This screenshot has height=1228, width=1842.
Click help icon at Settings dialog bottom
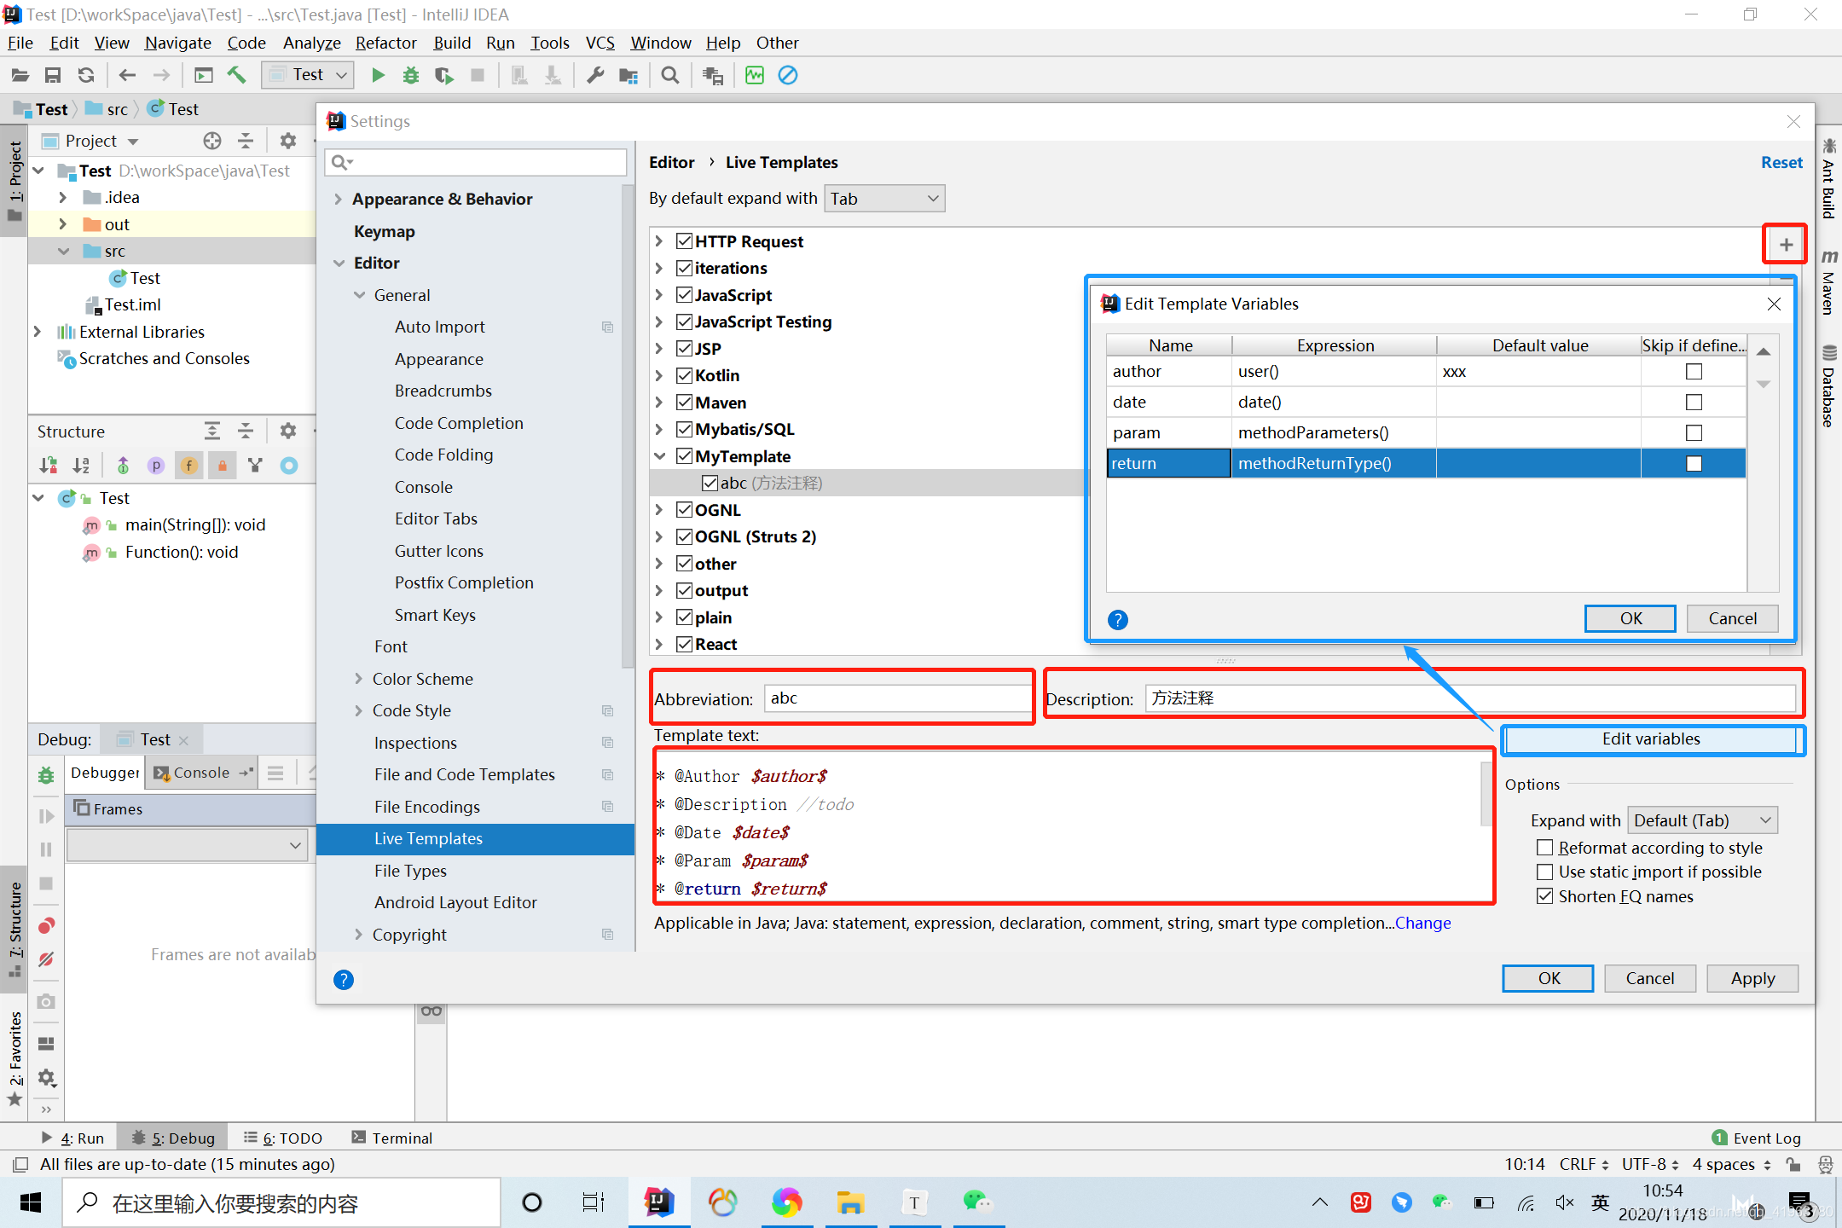pyautogui.click(x=344, y=980)
